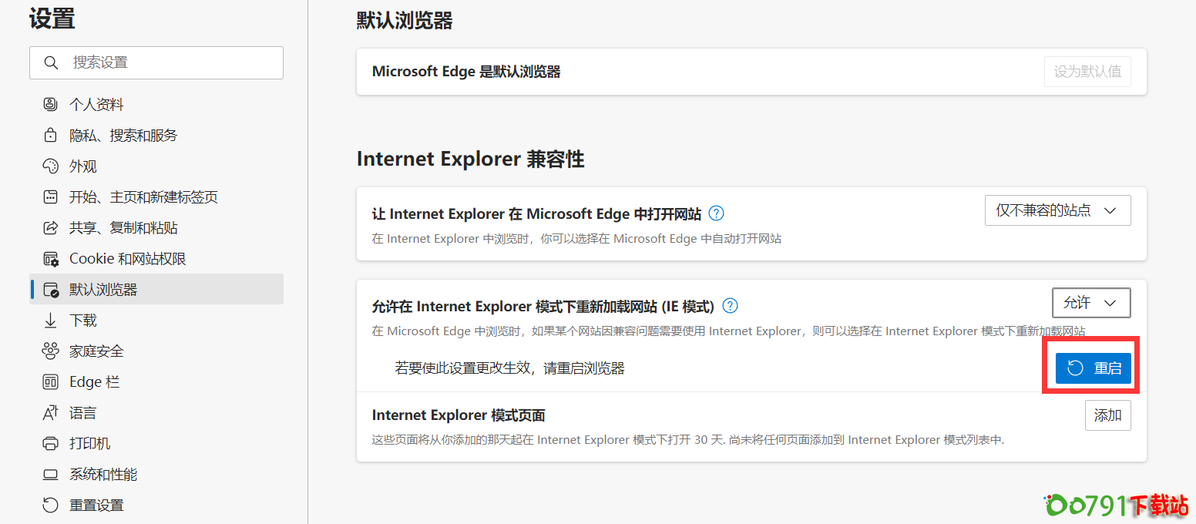This screenshot has width=1196, height=524.
Task: Open the 仅不兼容的站点 dropdown
Action: pyautogui.click(x=1057, y=210)
